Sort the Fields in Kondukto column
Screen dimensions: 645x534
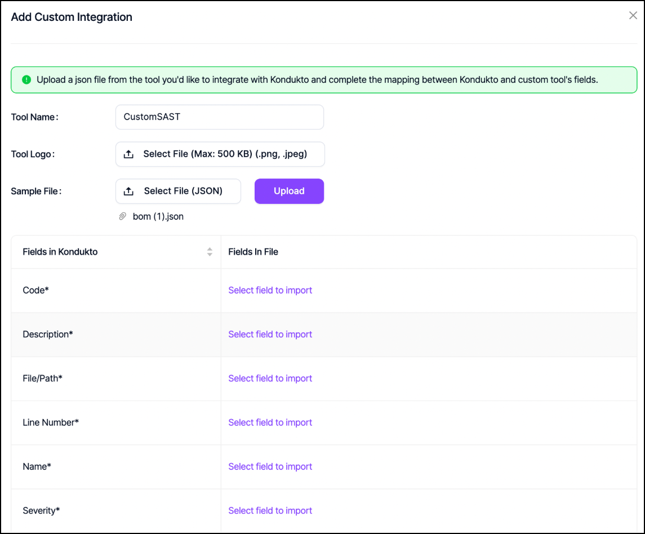210,252
